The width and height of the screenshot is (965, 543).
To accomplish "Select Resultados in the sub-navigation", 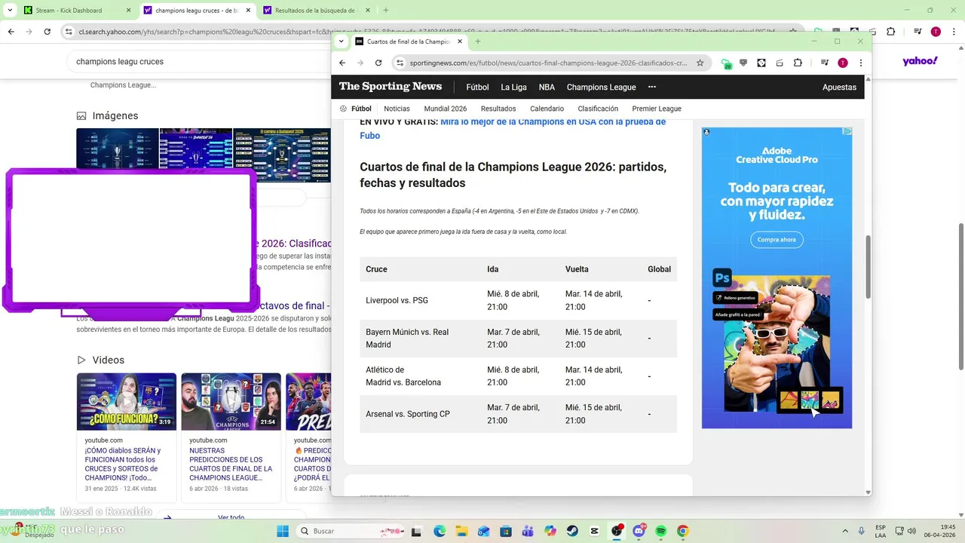I will click(x=498, y=109).
